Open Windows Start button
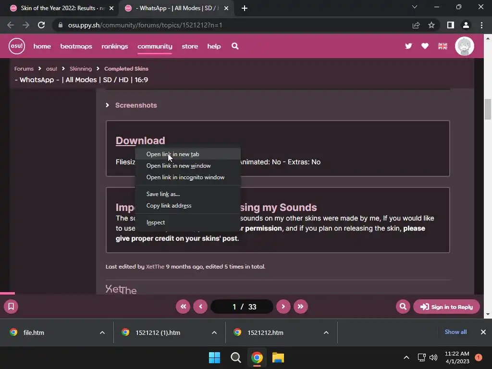 (215, 357)
